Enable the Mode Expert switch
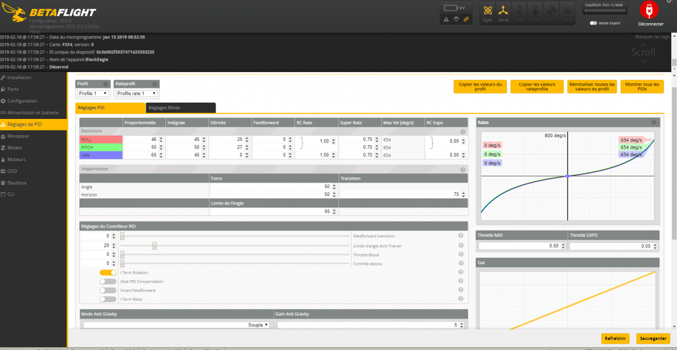Viewport: 677px width, 350px height. 594,23
